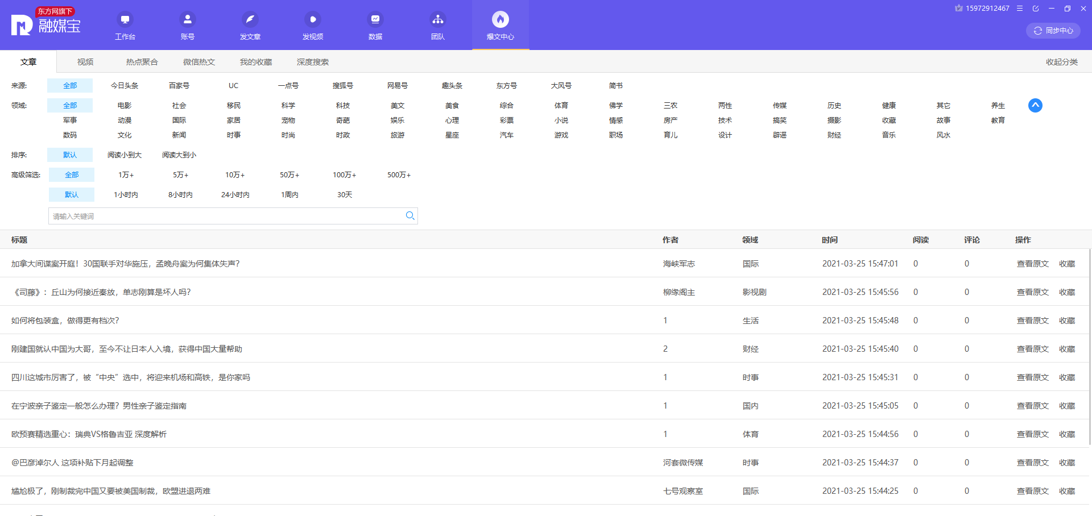Switch to the 热点聚合 tab

[142, 62]
